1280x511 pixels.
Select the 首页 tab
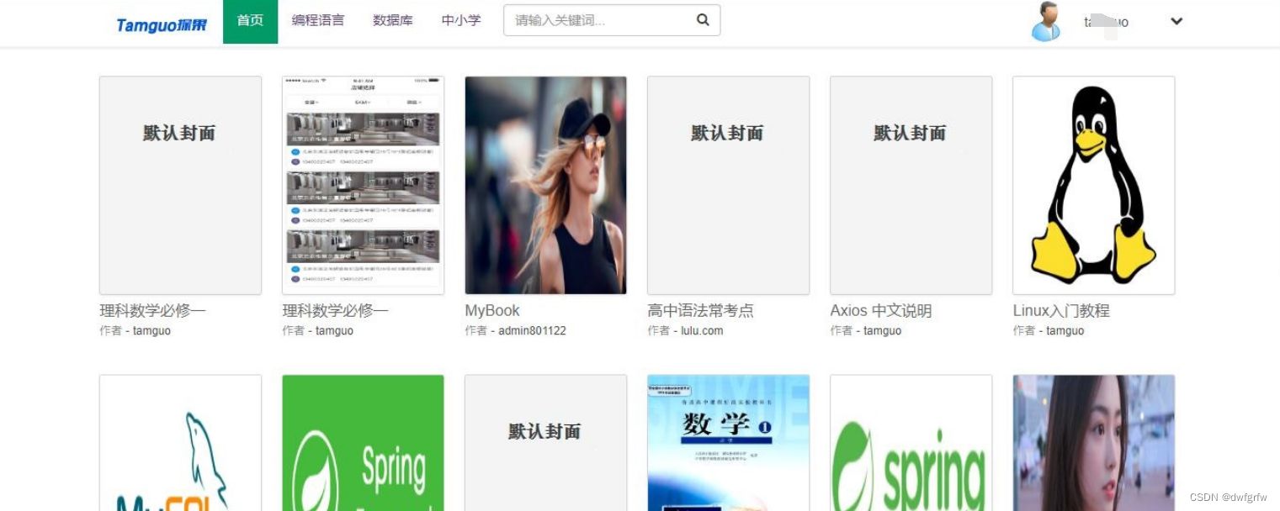tap(250, 20)
